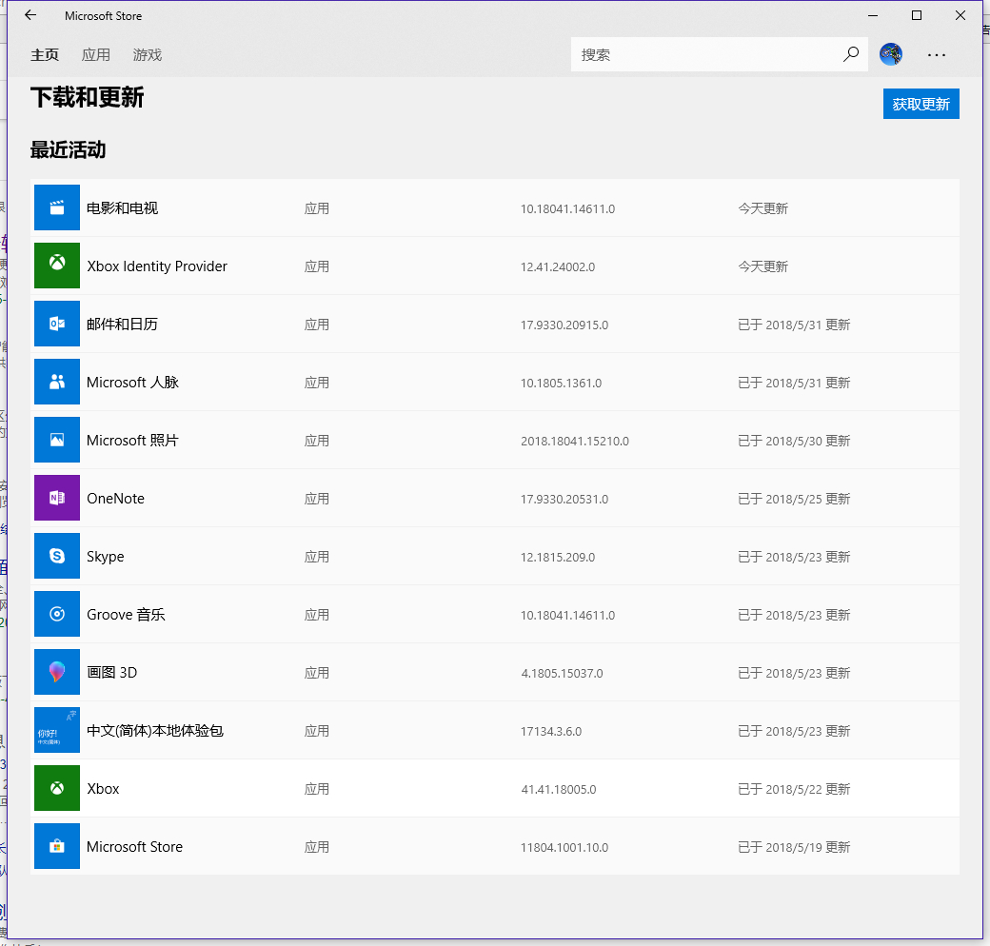Click 今天更新 in the Xbox Identity Provider row
This screenshot has width=990, height=946.
tap(762, 266)
